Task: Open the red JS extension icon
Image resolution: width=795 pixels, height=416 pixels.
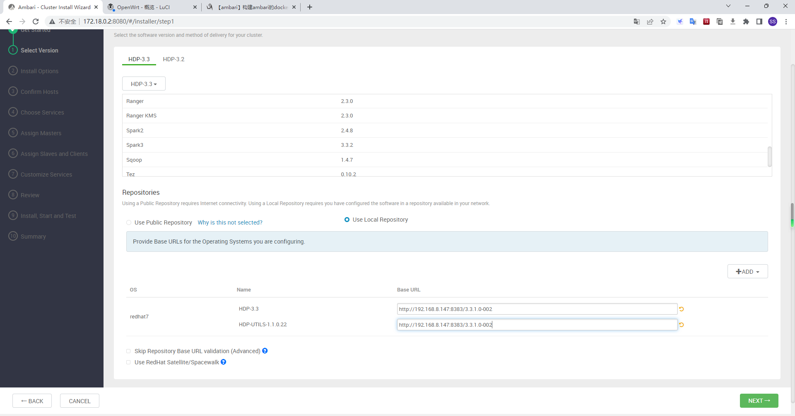Action: point(706,22)
